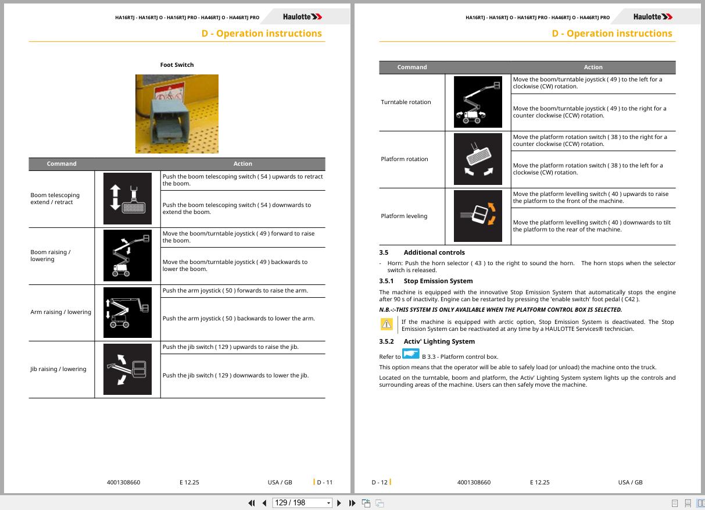Image resolution: width=705 pixels, height=510 pixels.
Task: Go to the next page
Action: click(339, 503)
